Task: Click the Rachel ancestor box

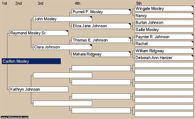Action: 164,44
